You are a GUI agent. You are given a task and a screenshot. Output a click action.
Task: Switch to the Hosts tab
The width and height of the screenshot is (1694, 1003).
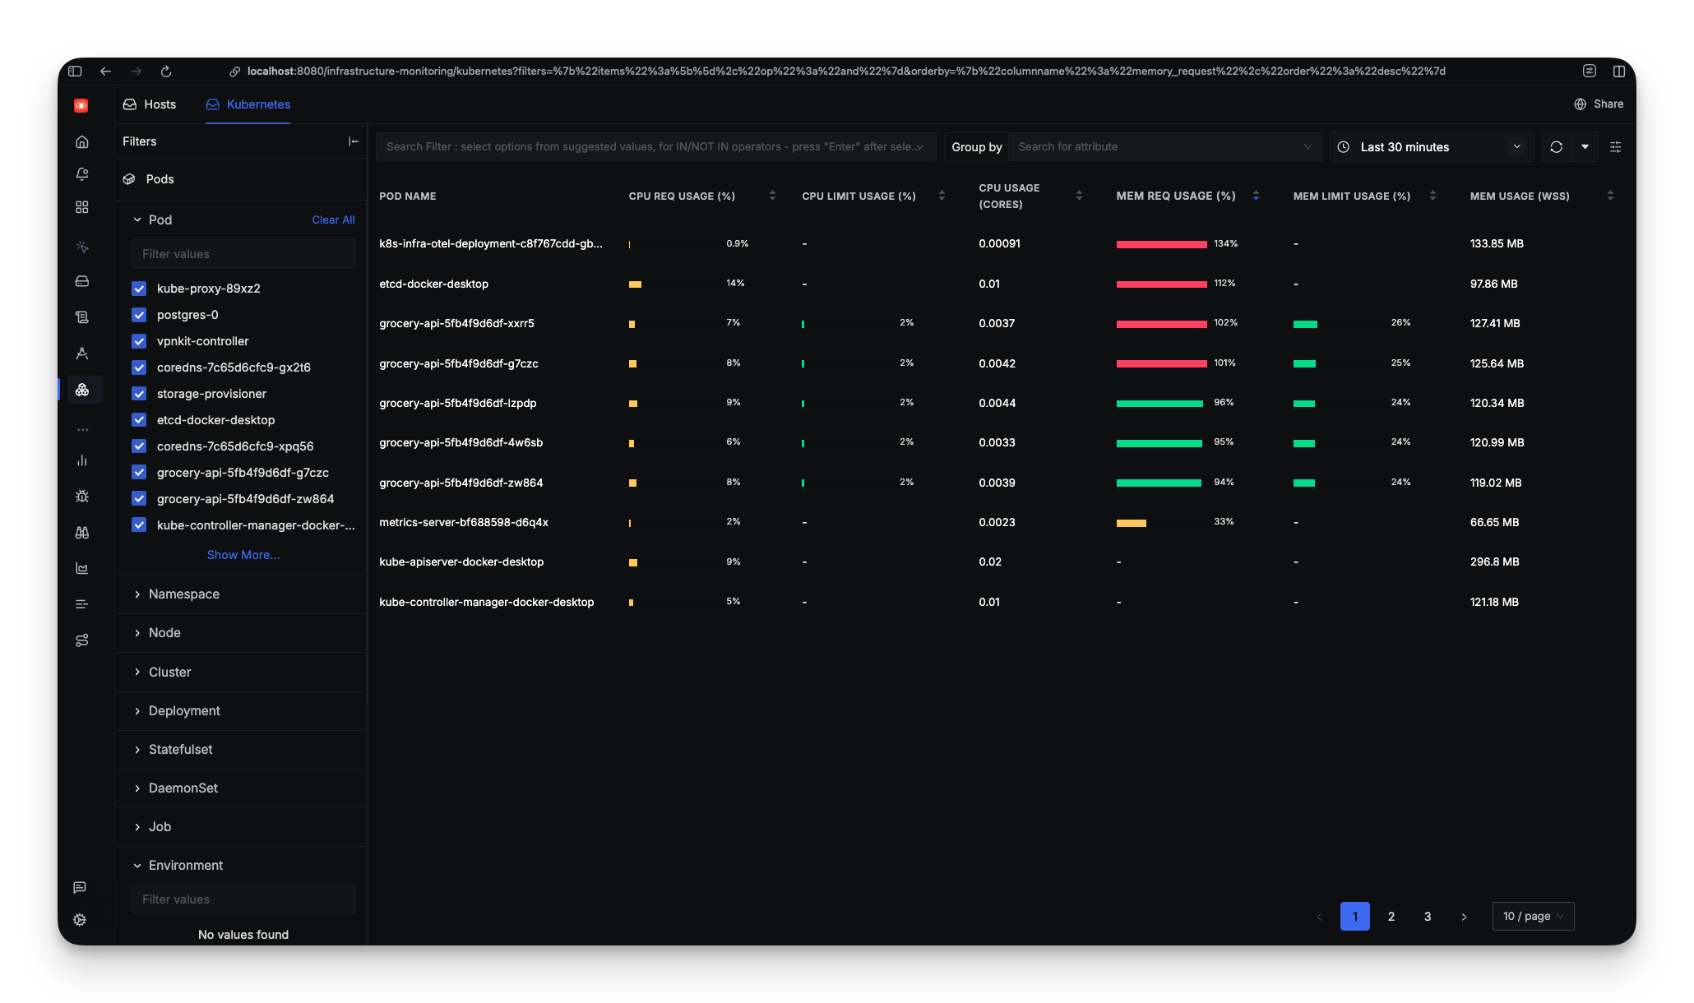pos(150,104)
